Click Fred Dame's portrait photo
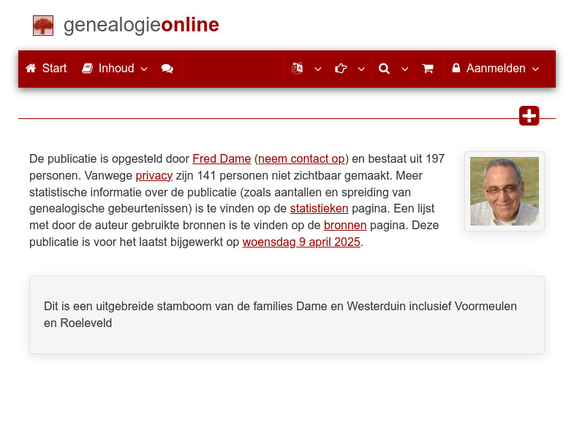 (504, 191)
